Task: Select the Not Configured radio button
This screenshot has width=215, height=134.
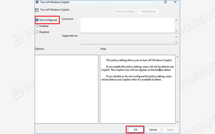Action: click(x=37, y=20)
